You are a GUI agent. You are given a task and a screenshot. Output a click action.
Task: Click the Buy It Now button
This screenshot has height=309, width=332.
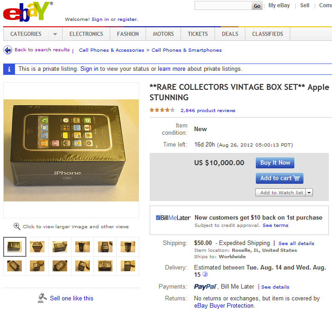tap(275, 162)
